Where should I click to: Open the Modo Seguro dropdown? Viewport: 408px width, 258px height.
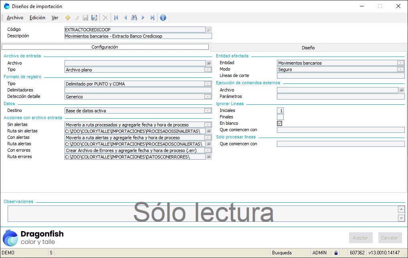coord(400,69)
